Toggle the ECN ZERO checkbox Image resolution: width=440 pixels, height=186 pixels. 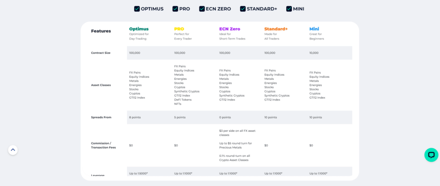tap(202, 9)
